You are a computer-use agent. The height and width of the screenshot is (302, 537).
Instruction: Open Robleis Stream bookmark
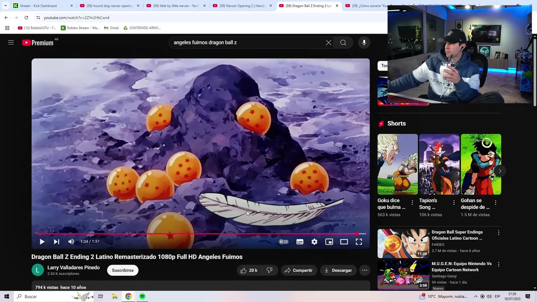[x=80, y=28]
